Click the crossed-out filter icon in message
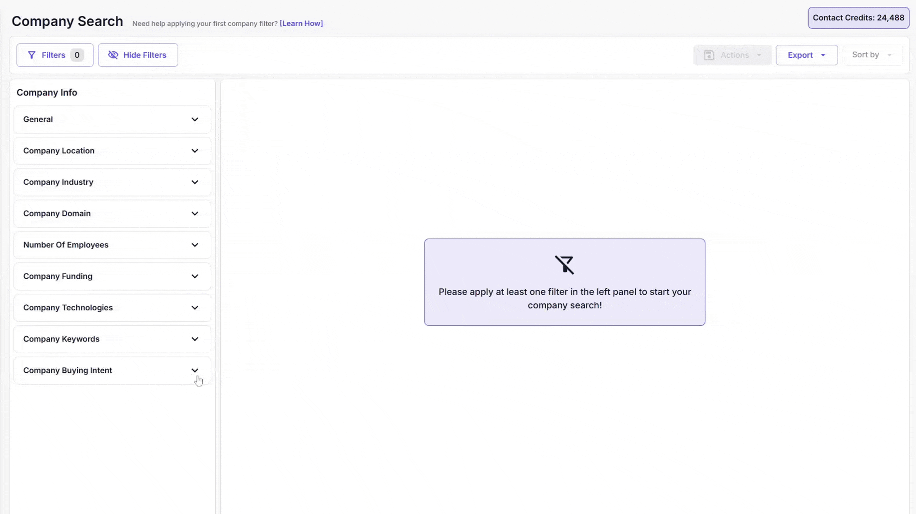Viewport: 916px width, 514px height. [x=564, y=264]
